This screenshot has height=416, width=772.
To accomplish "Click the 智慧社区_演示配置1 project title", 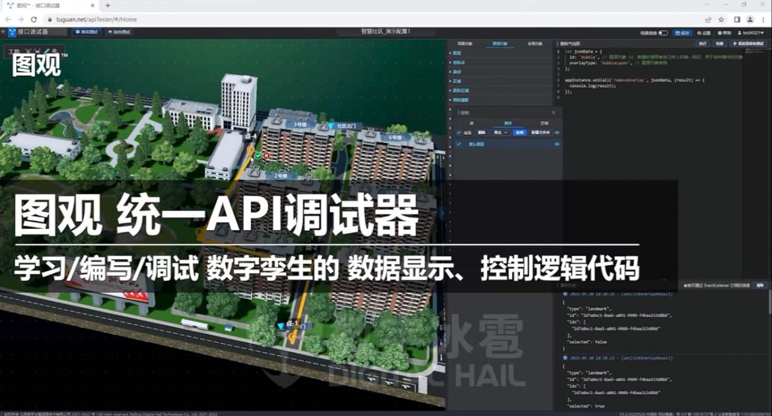I will (x=385, y=32).
